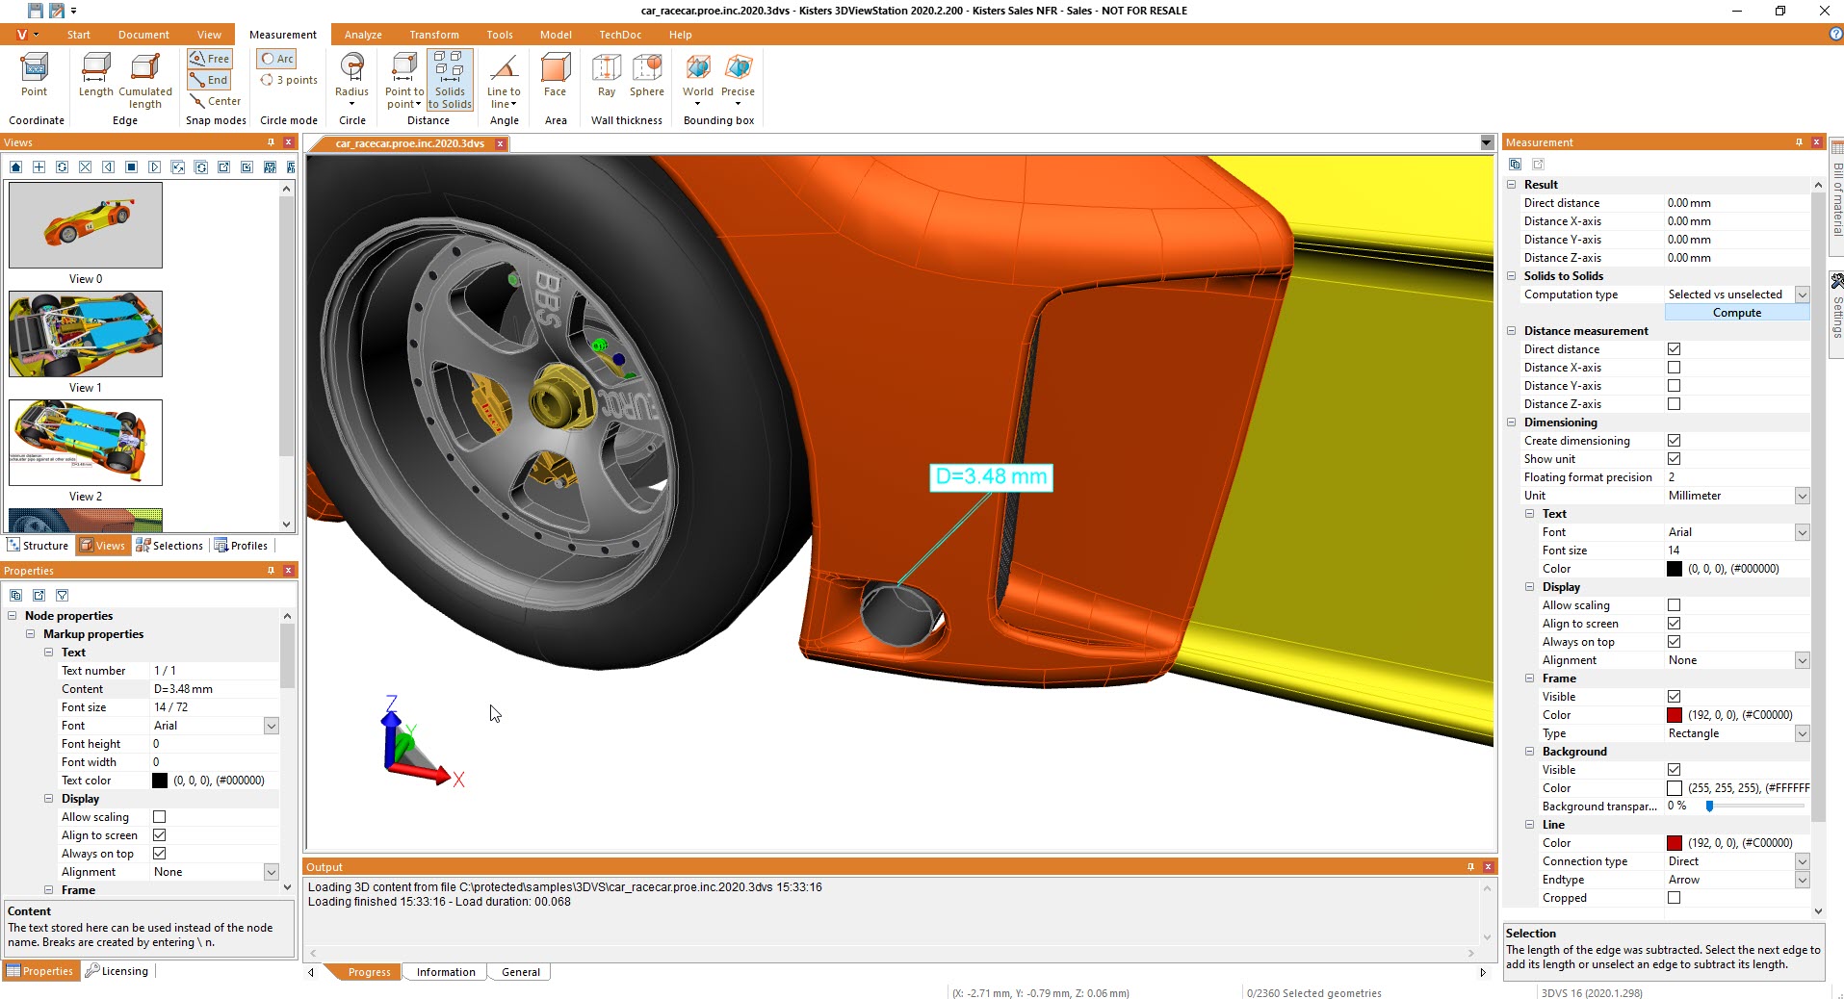Pin the Measurement panel
Viewport: 1844px width, 999px height.
tap(1799, 142)
